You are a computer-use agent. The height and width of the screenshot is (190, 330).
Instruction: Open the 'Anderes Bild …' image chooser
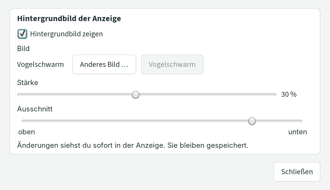[104, 65]
